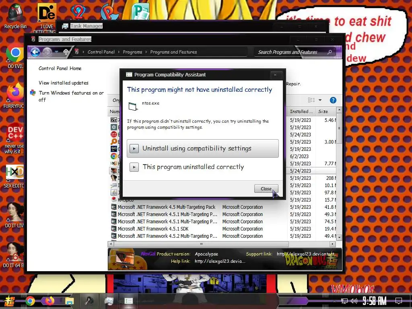This screenshot has height=309, width=412.
Task: Click the taskbar clock showing 9:58 AM
Action: [375, 301]
